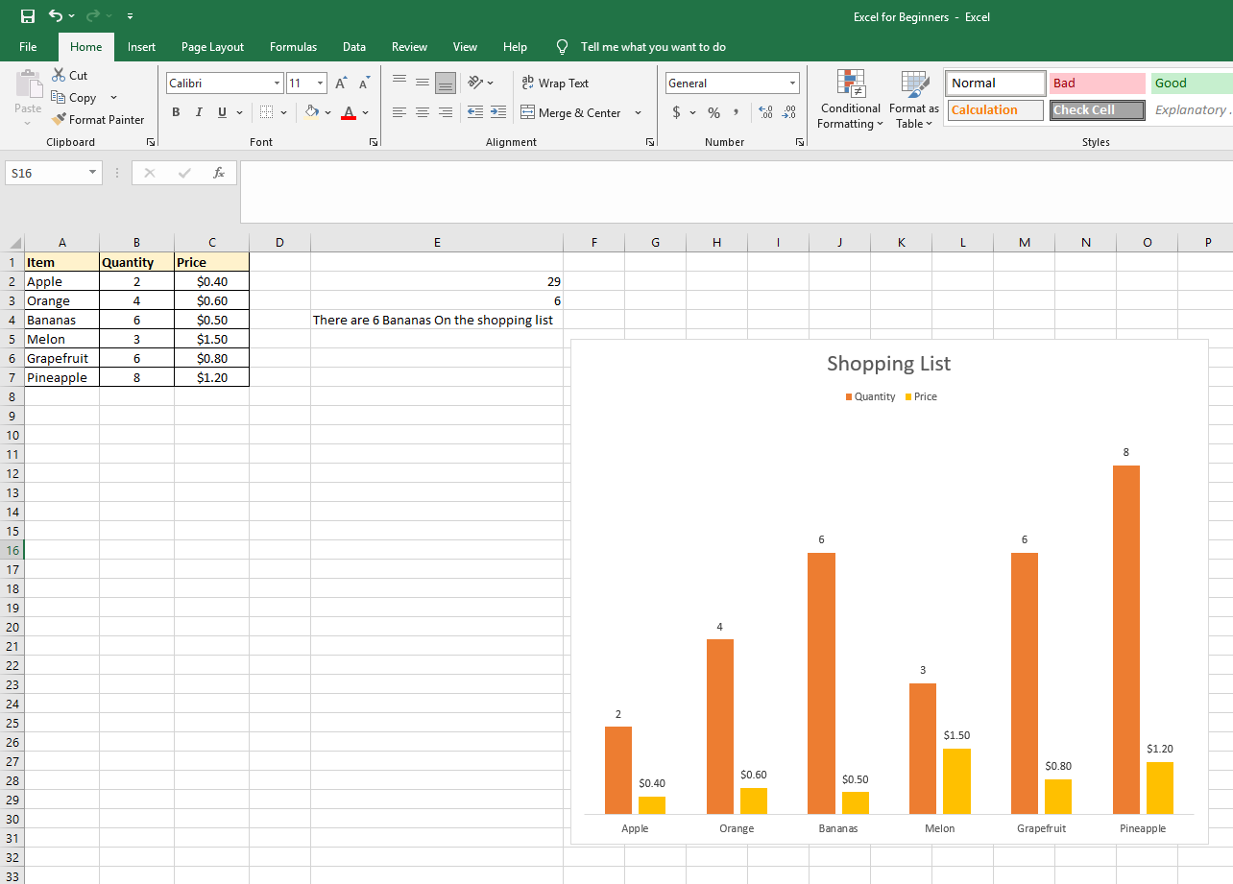Click Merge & Center button

[571, 112]
